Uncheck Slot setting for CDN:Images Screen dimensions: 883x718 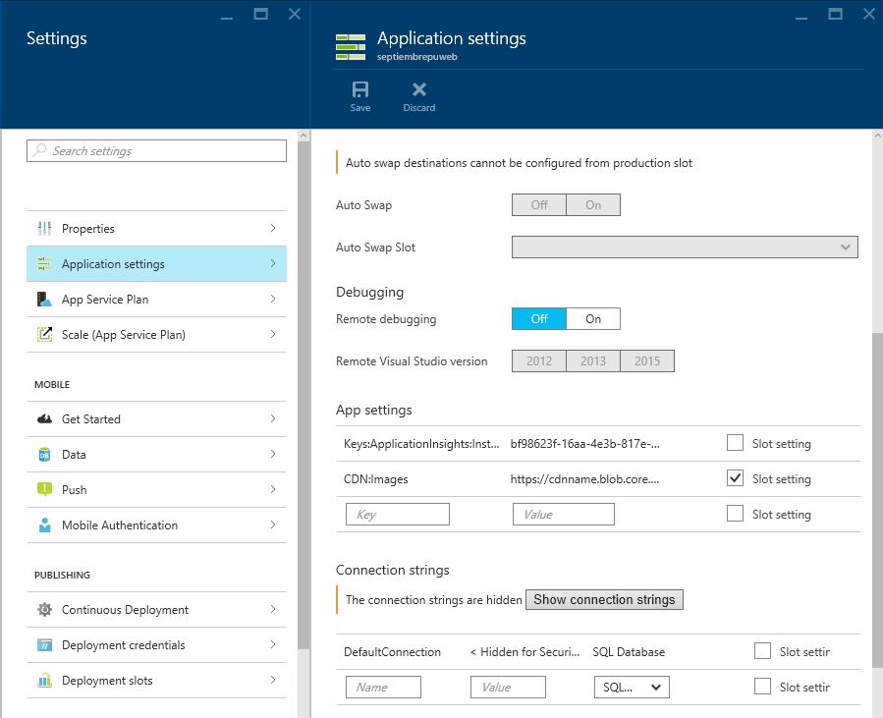[735, 478]
